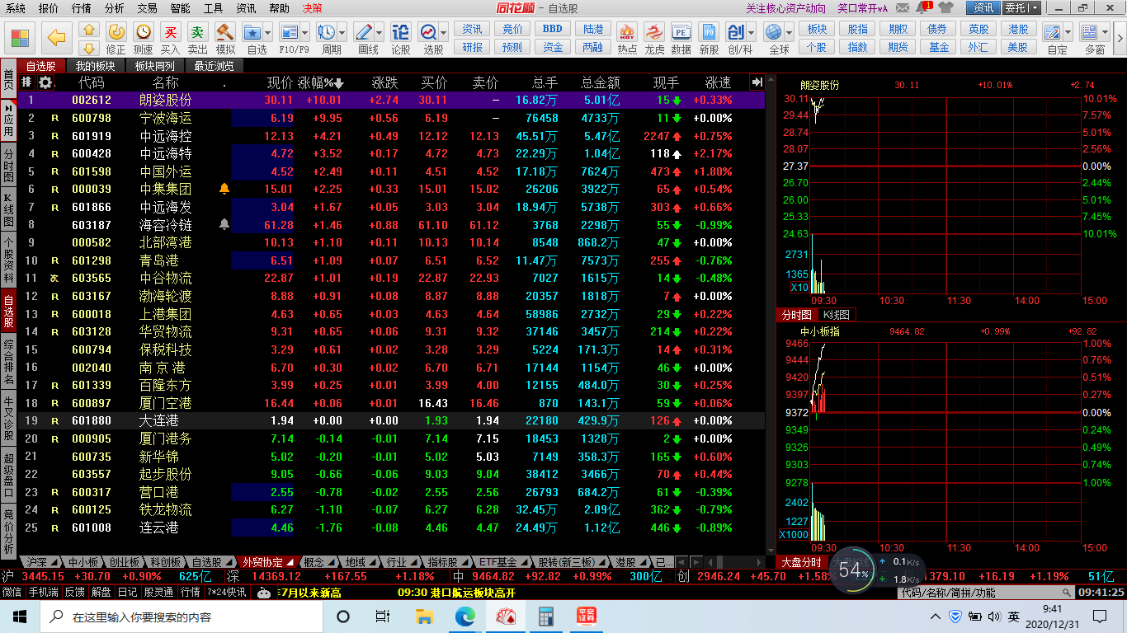Click the 美股 toolbar button
1127x633 pixels.
tap(1018, 47)
